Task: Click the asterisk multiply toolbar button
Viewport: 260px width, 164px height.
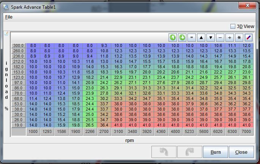Action: [x=239, y=37]
